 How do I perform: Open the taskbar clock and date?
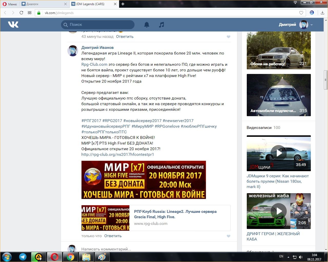click(x=314, y=257)
